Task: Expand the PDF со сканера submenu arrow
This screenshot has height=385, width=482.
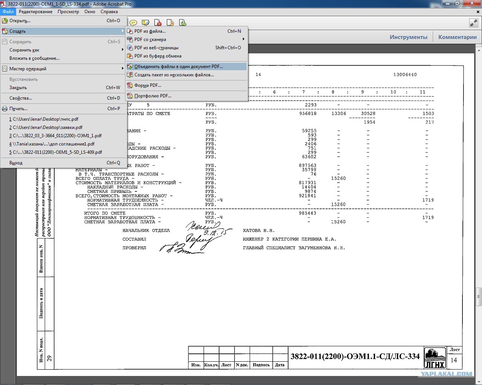Action: [x=243, y=39]
